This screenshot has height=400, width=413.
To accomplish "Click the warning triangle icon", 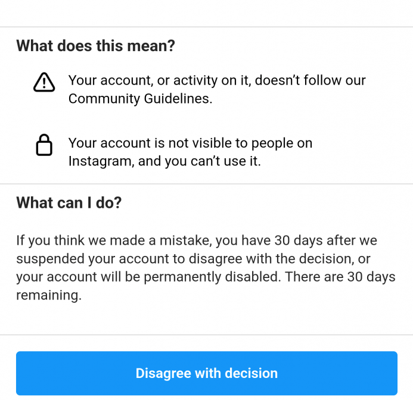I will point(44,82).
